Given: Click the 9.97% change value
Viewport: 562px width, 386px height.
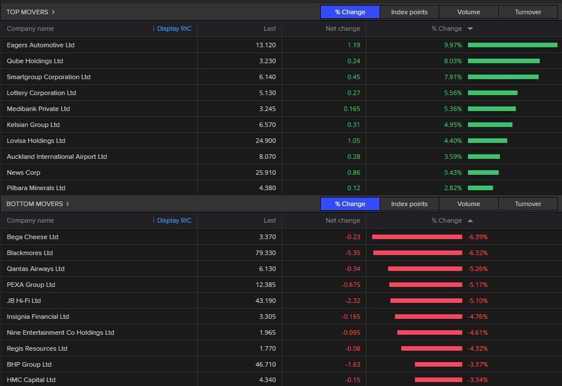Looking at the screenshot, I should click(x=453, y=45).
